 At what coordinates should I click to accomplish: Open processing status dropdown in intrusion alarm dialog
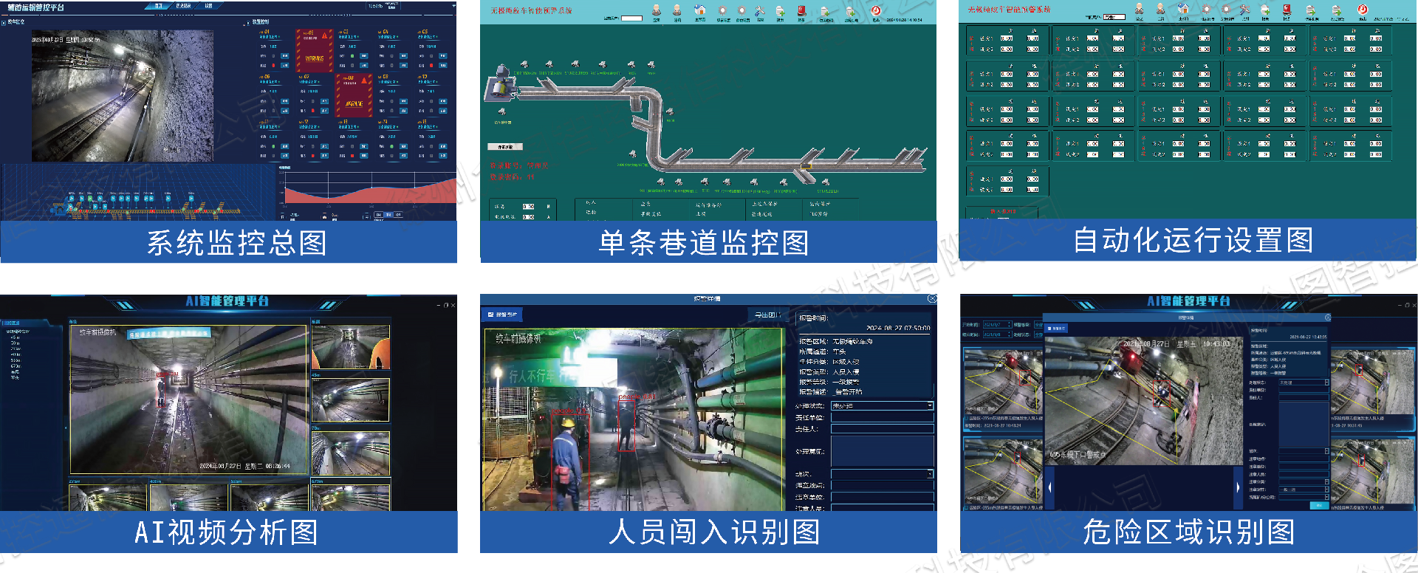point(930,405)
